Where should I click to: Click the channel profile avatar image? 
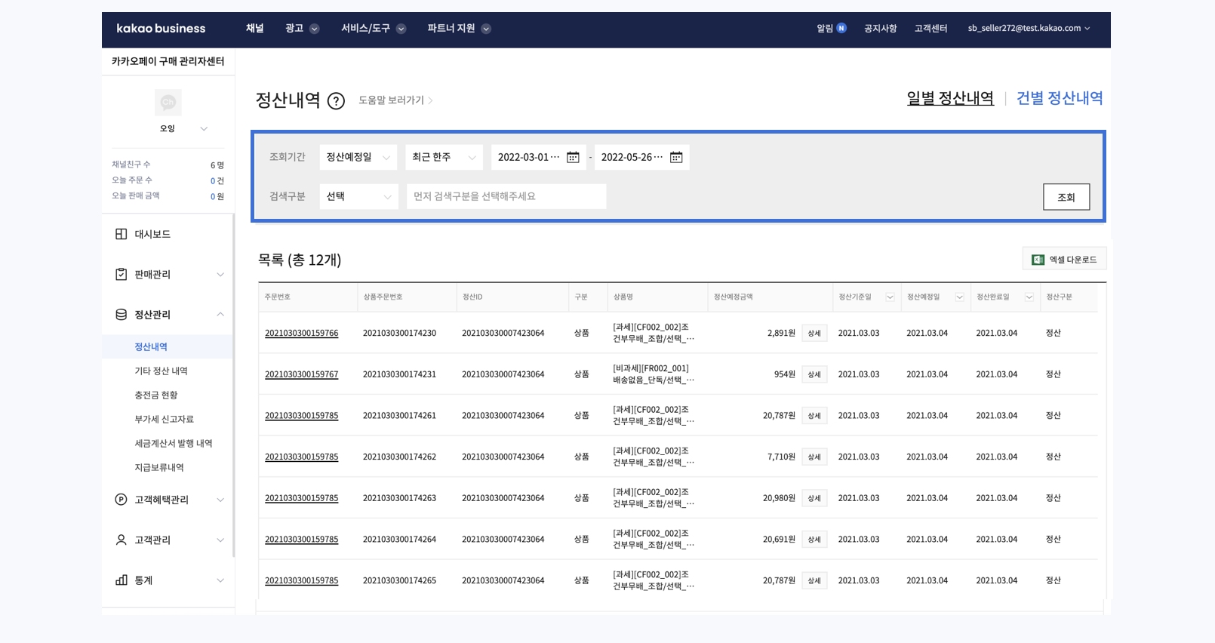pos(168,102)
